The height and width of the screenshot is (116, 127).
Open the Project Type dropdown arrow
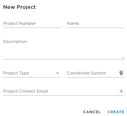pyautogui.click(x=58, y=73)
